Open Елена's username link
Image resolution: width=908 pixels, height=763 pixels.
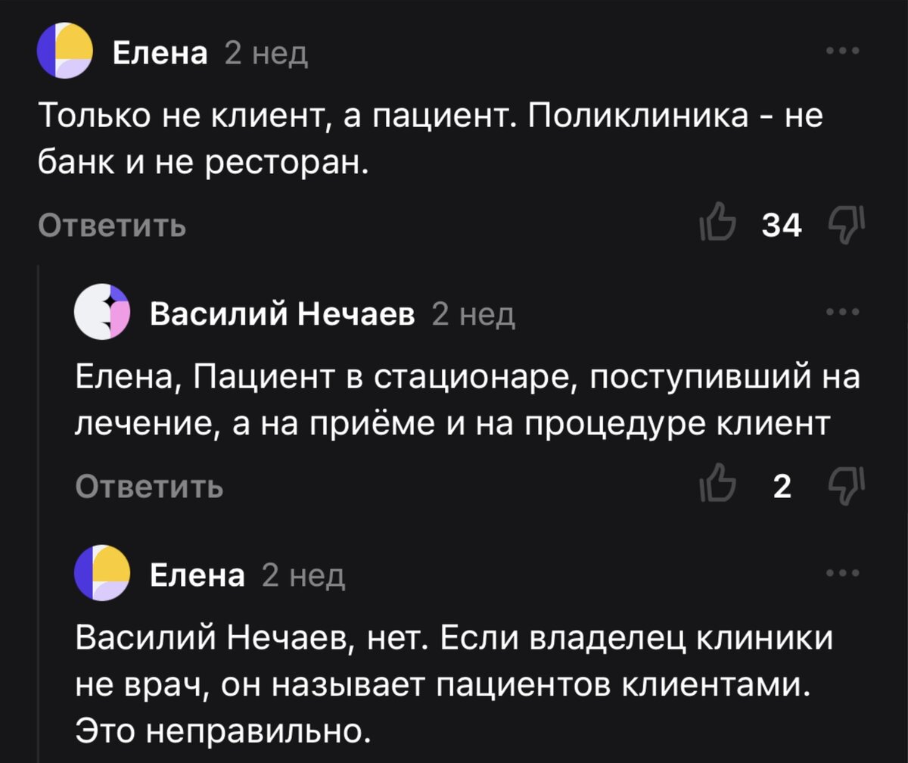tap(160, 51)
